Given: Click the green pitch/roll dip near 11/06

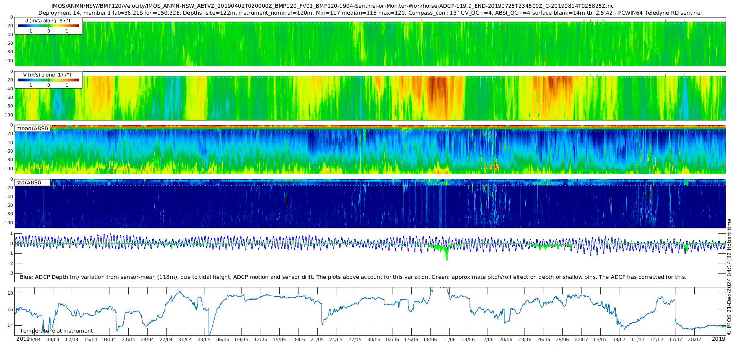Looking at the screenshot, I should [x=447, y=254].
